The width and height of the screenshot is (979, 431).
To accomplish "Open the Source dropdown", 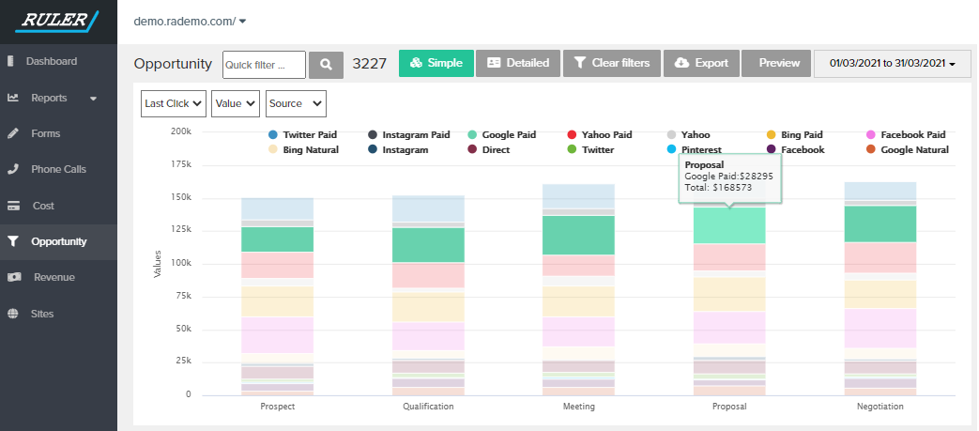I will 295,104.
